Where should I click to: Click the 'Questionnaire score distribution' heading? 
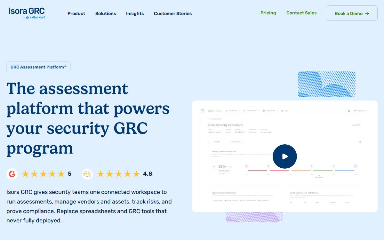[x=304, y=193]
